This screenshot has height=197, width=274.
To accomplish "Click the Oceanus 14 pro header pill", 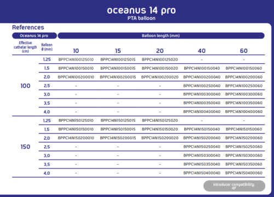I will click(x=35, y=35).
